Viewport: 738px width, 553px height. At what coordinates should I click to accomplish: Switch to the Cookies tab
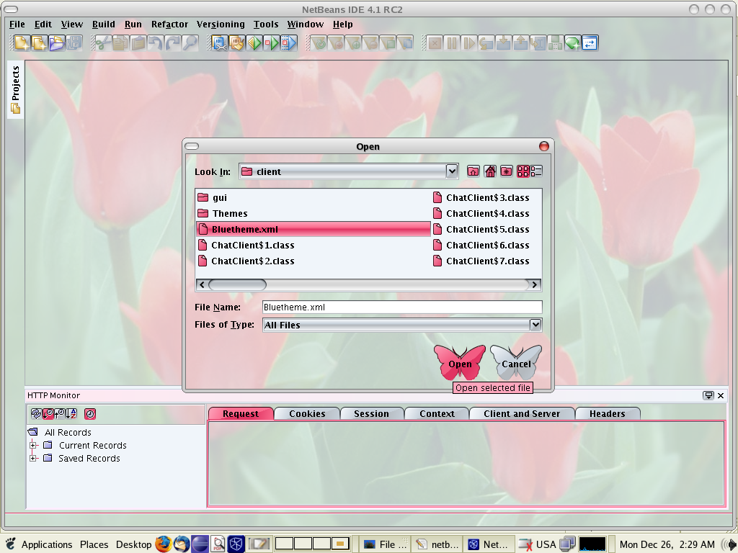click(307, 413)
